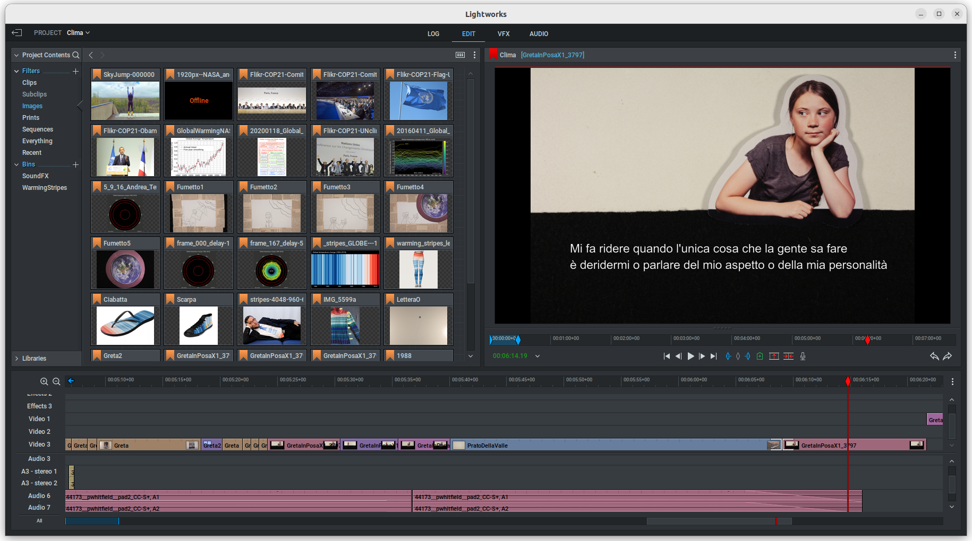The height and width of the screenshot is (541, 972).
Task: Select the Ciabatta image thumbnail
Action: point(125,325)
